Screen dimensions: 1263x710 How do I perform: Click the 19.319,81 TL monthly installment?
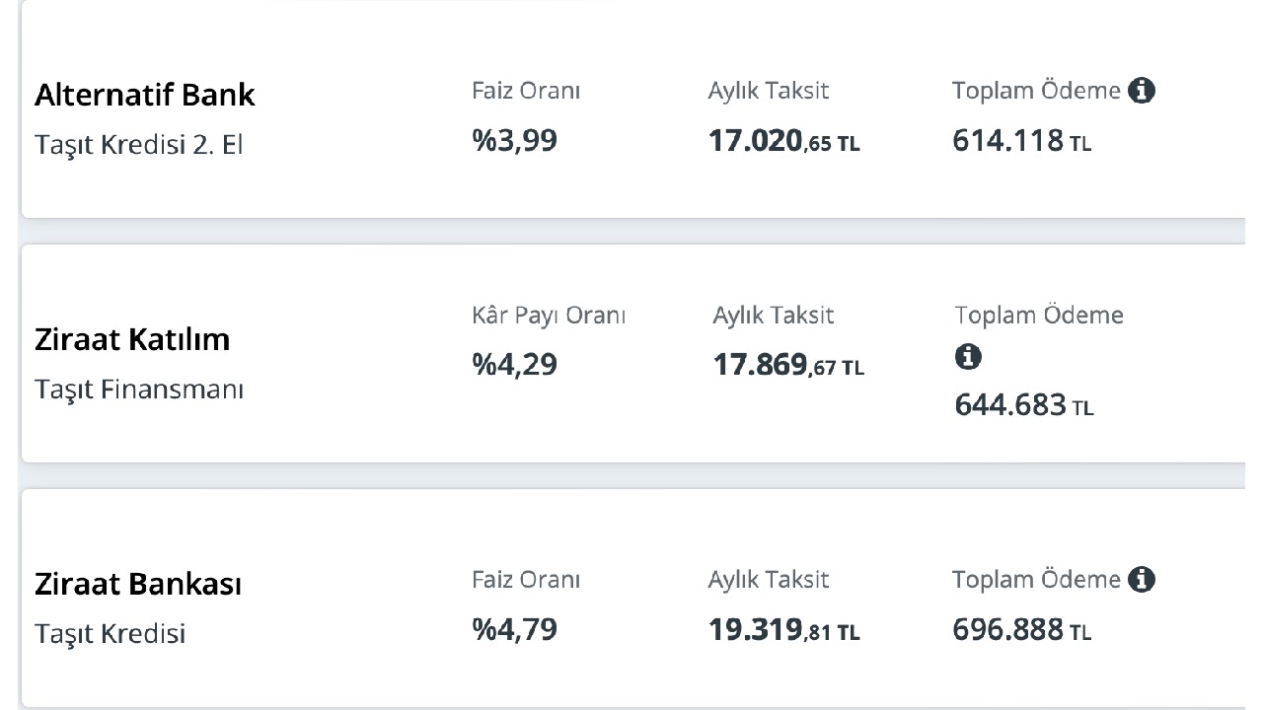[784, 631]
